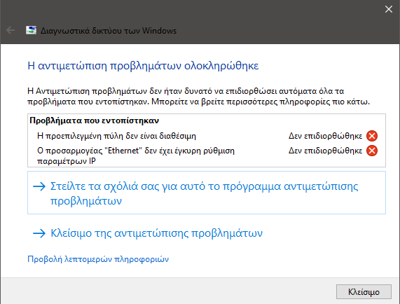The width and height of the screenshot is (400, 304).
Task: Click the red error icon beside the default gateway problem
Action: coord(372,136)
